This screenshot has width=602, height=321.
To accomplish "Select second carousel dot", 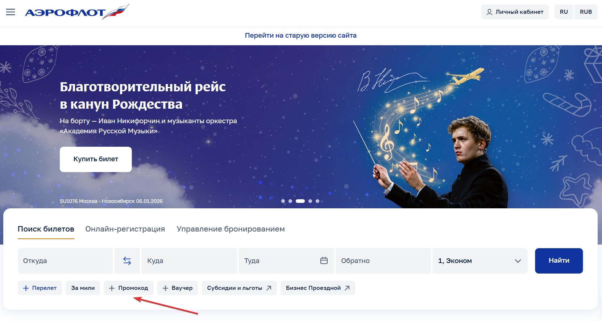I will (290, 201).
